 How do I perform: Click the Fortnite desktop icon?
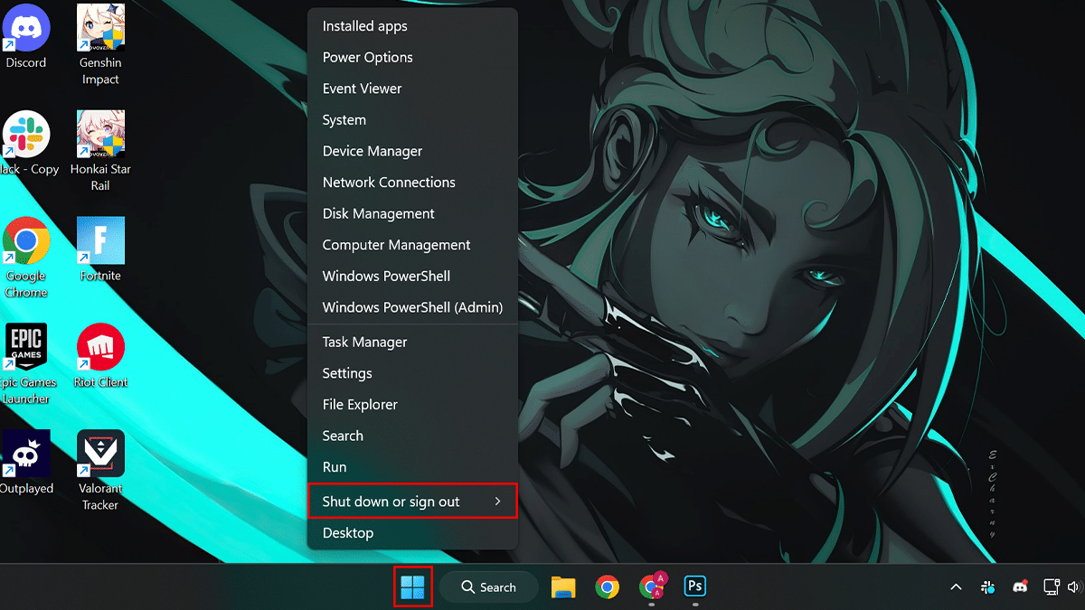[100, 242]
